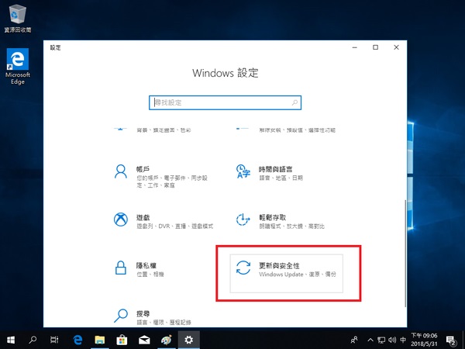Launch Edge from the taskbar
Screen dimensions: 465x349
77,340
